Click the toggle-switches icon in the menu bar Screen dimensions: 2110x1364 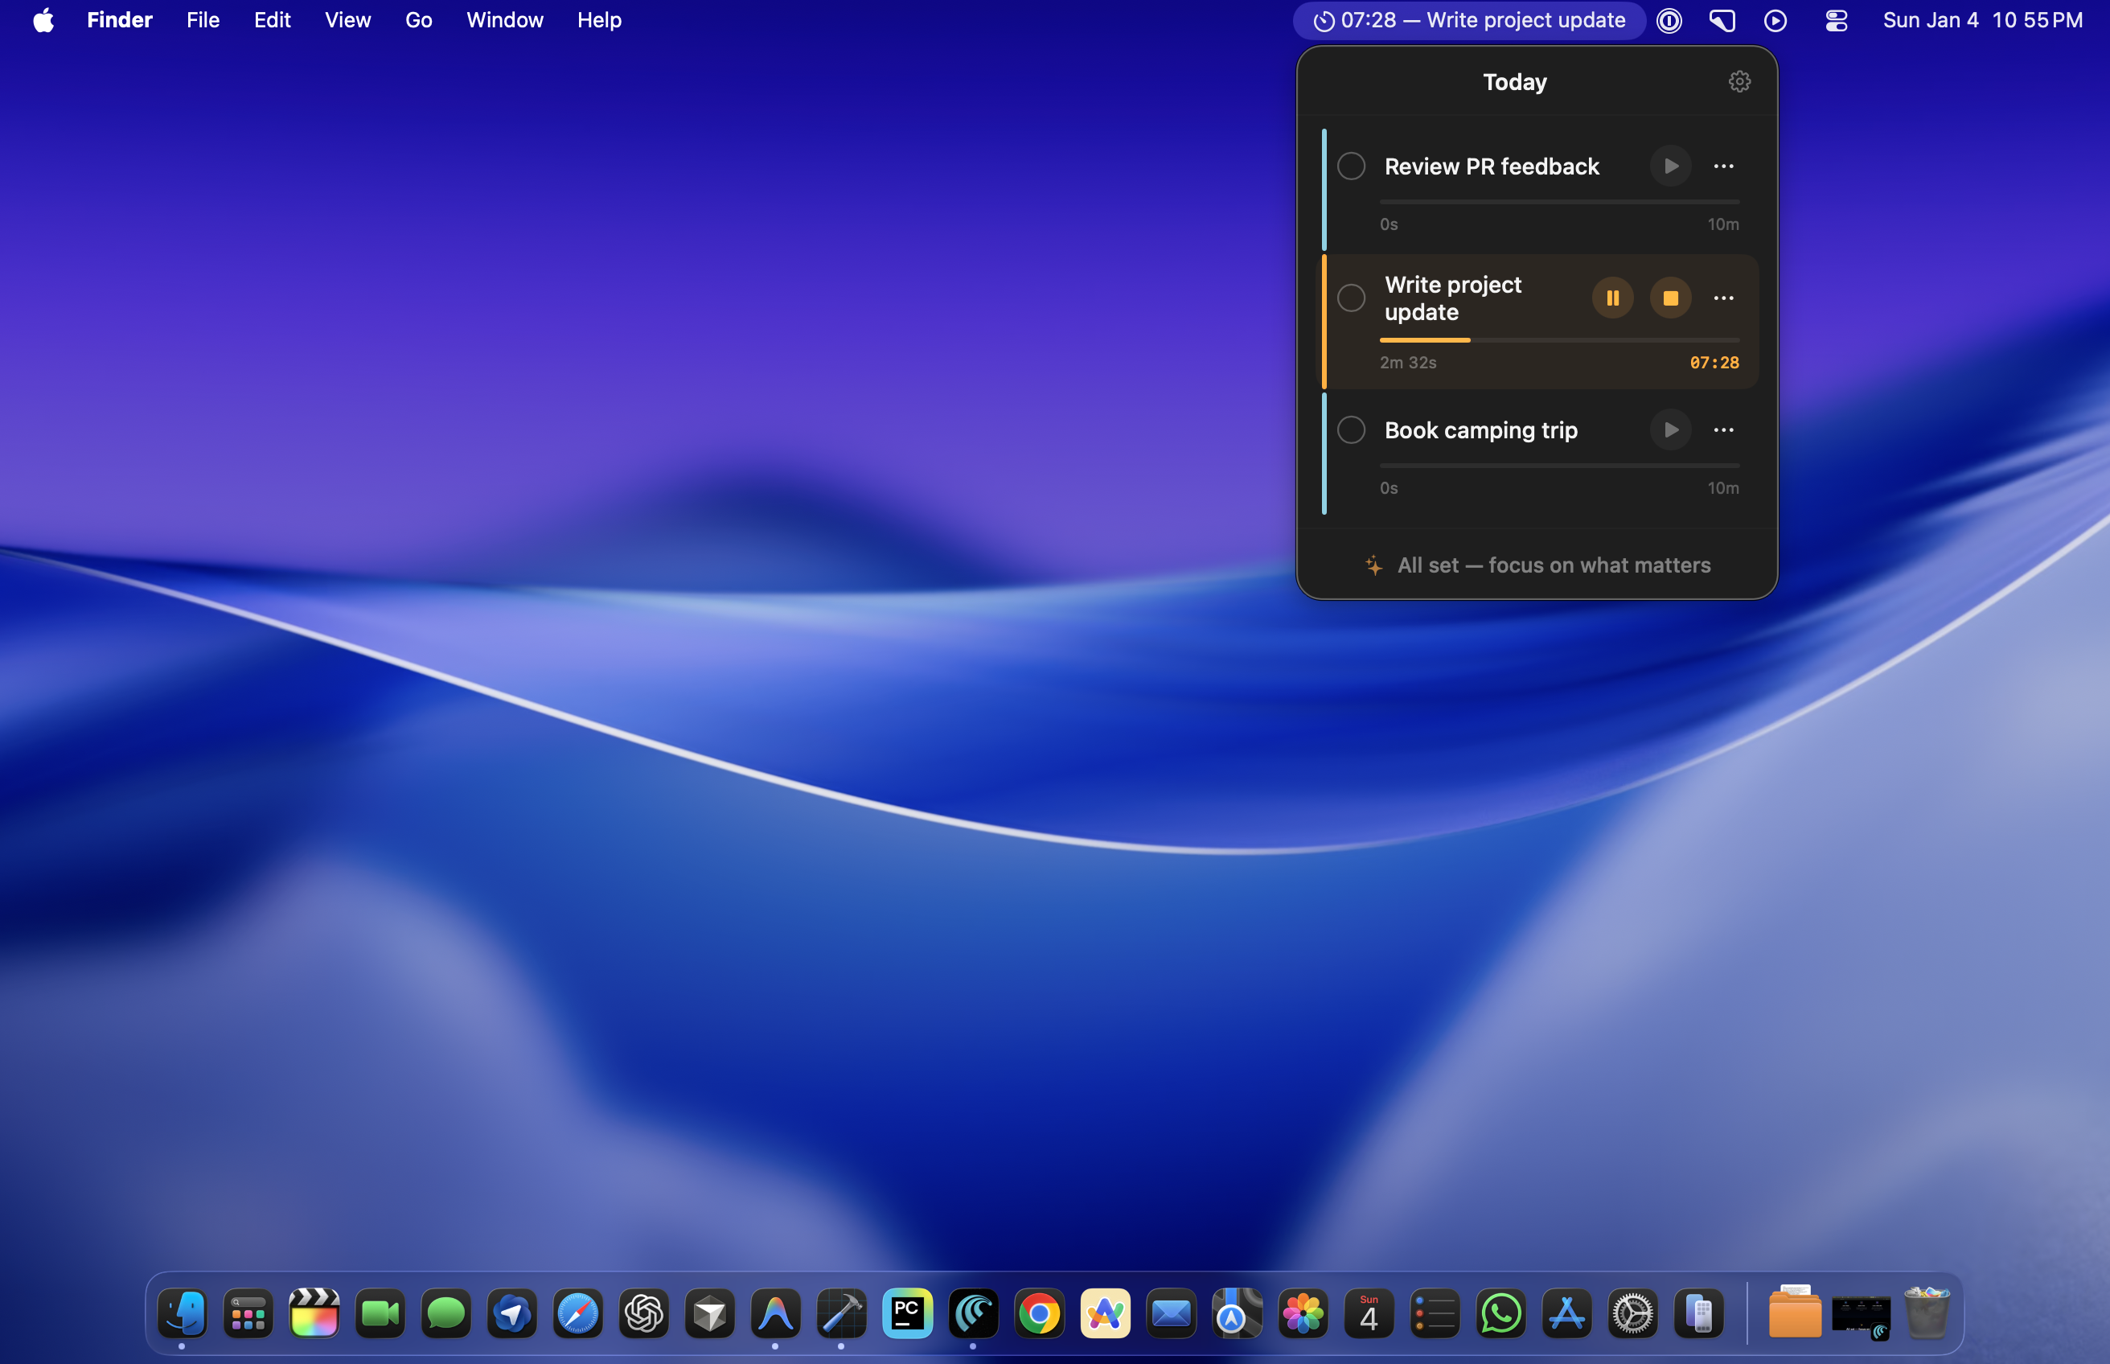(x=1835, y=19)
